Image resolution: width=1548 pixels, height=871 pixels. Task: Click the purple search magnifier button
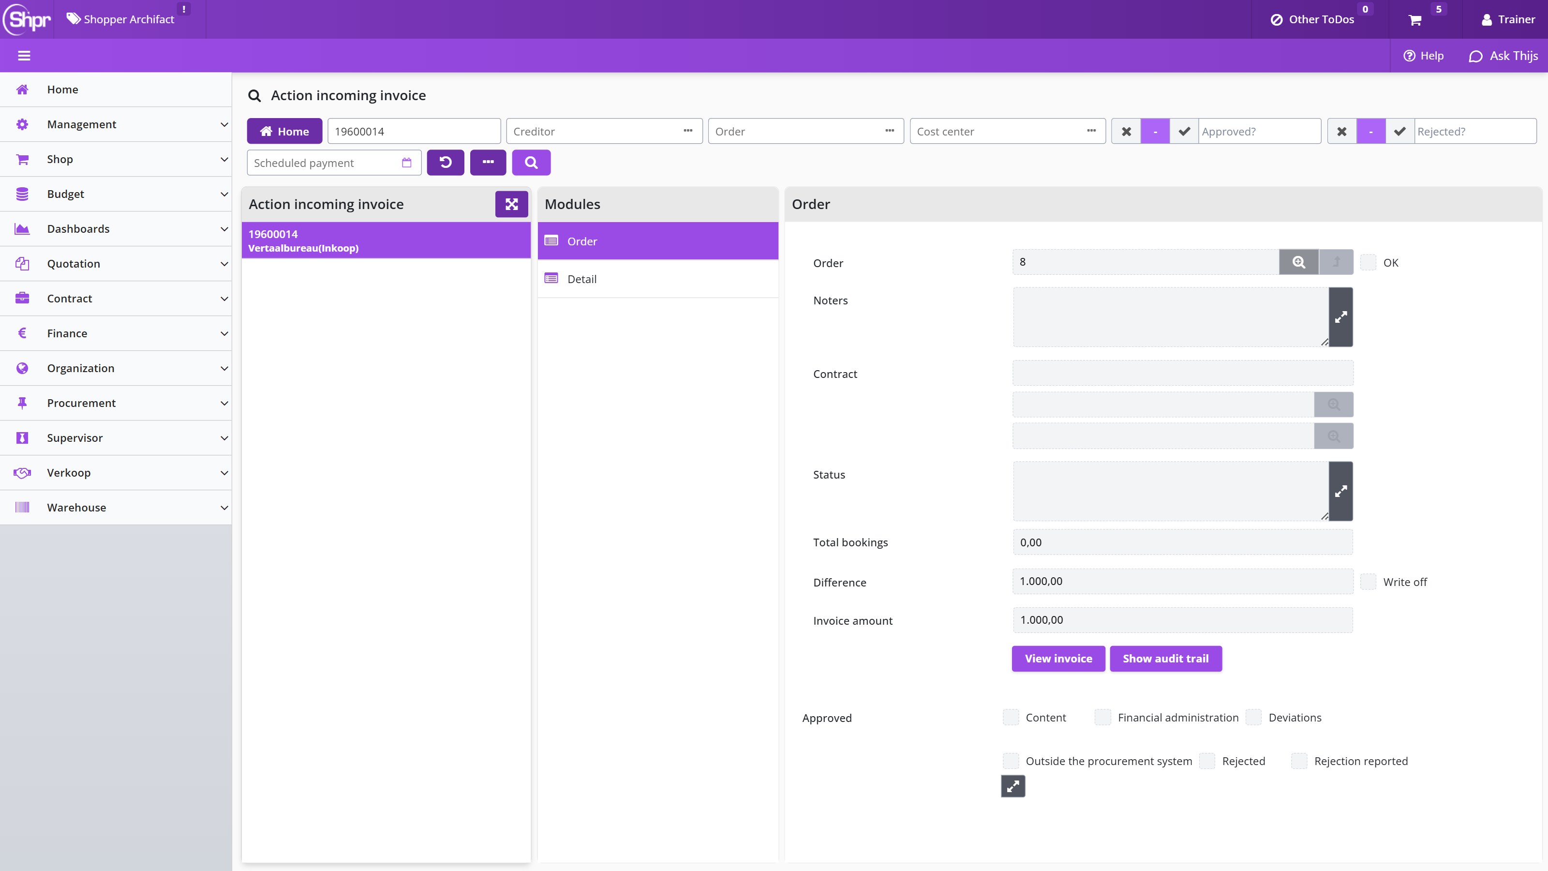click(531, 162)
